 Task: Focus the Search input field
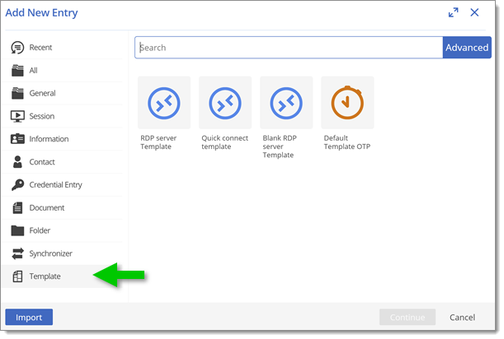[289, 48]
